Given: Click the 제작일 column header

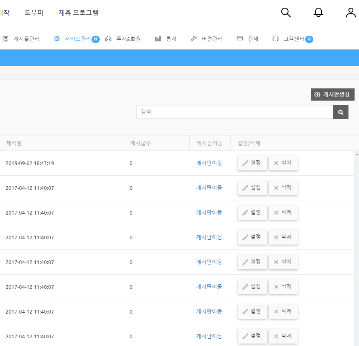Looking at the screenshot, I should click(x=14, y=143).
